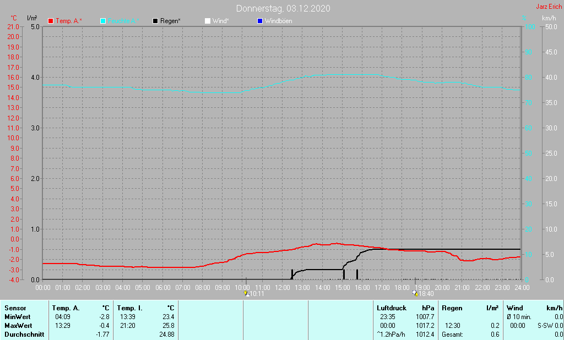Click the 'Ø 10 min.' wind label

tap(519, 317)
